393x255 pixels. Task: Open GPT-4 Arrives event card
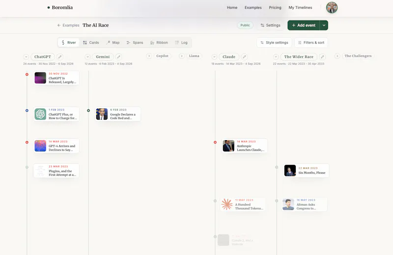tap(56, 146)
